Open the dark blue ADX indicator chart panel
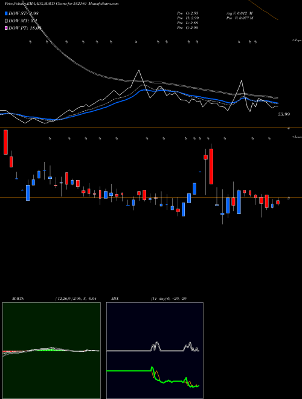302x399 pixels. (x=155, y=351)
